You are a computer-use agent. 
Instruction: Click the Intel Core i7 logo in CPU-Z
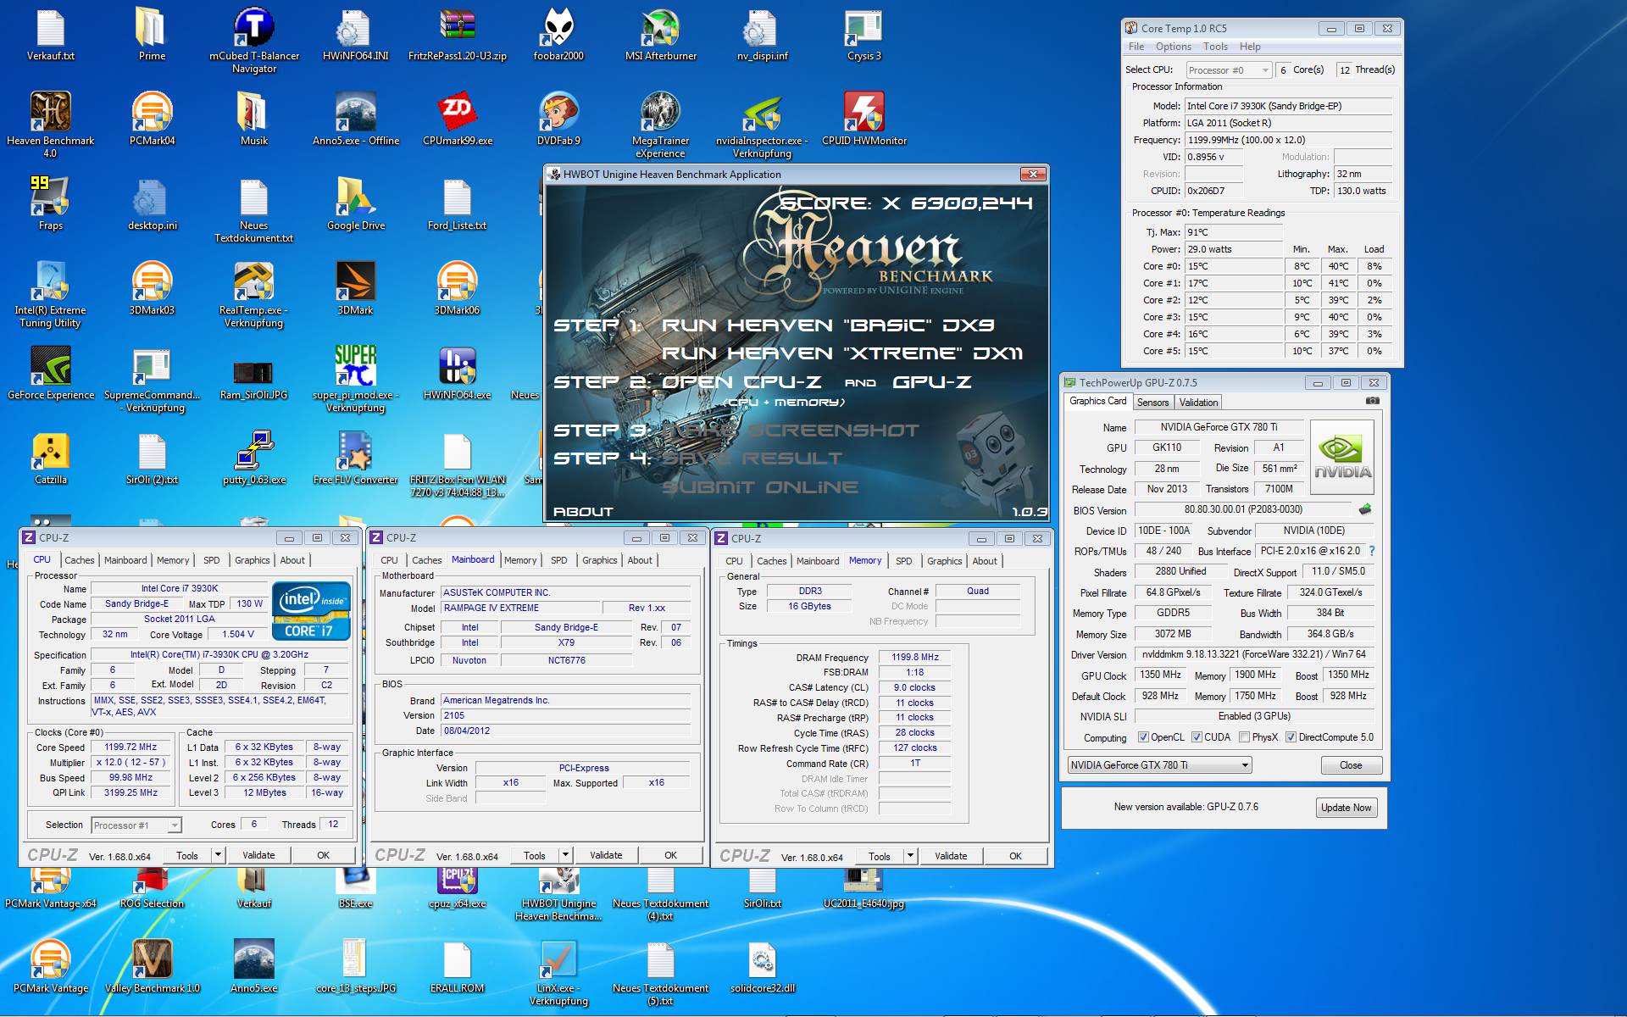311,610
